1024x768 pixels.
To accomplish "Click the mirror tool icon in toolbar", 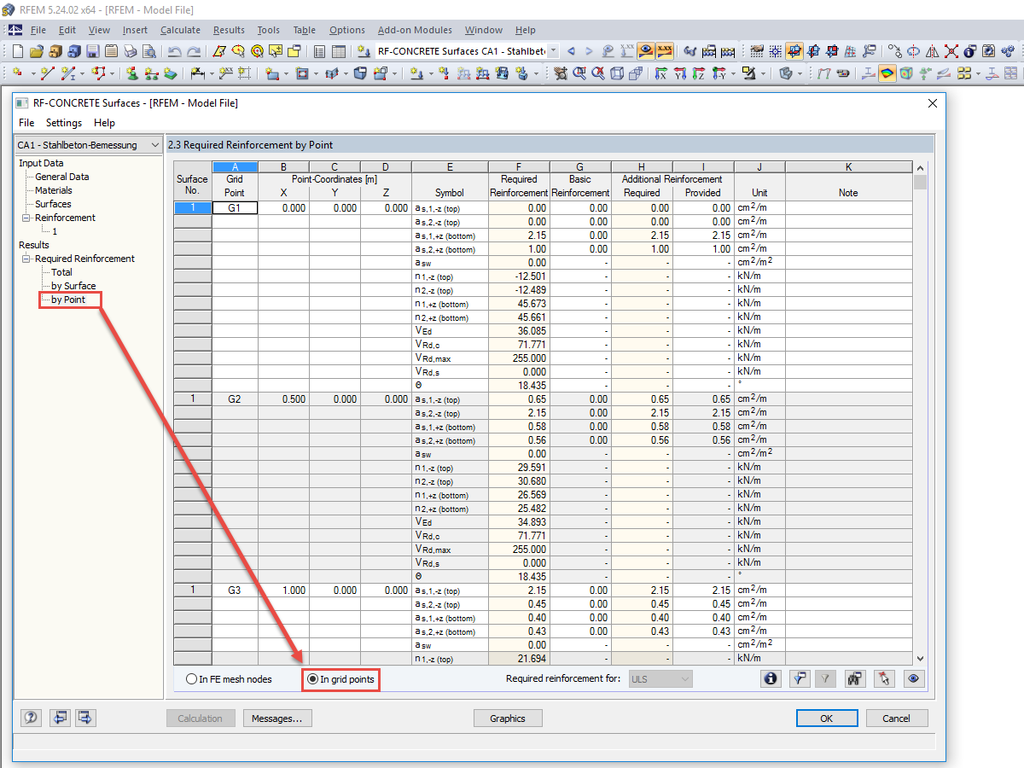I will click(x=933, y=51).
